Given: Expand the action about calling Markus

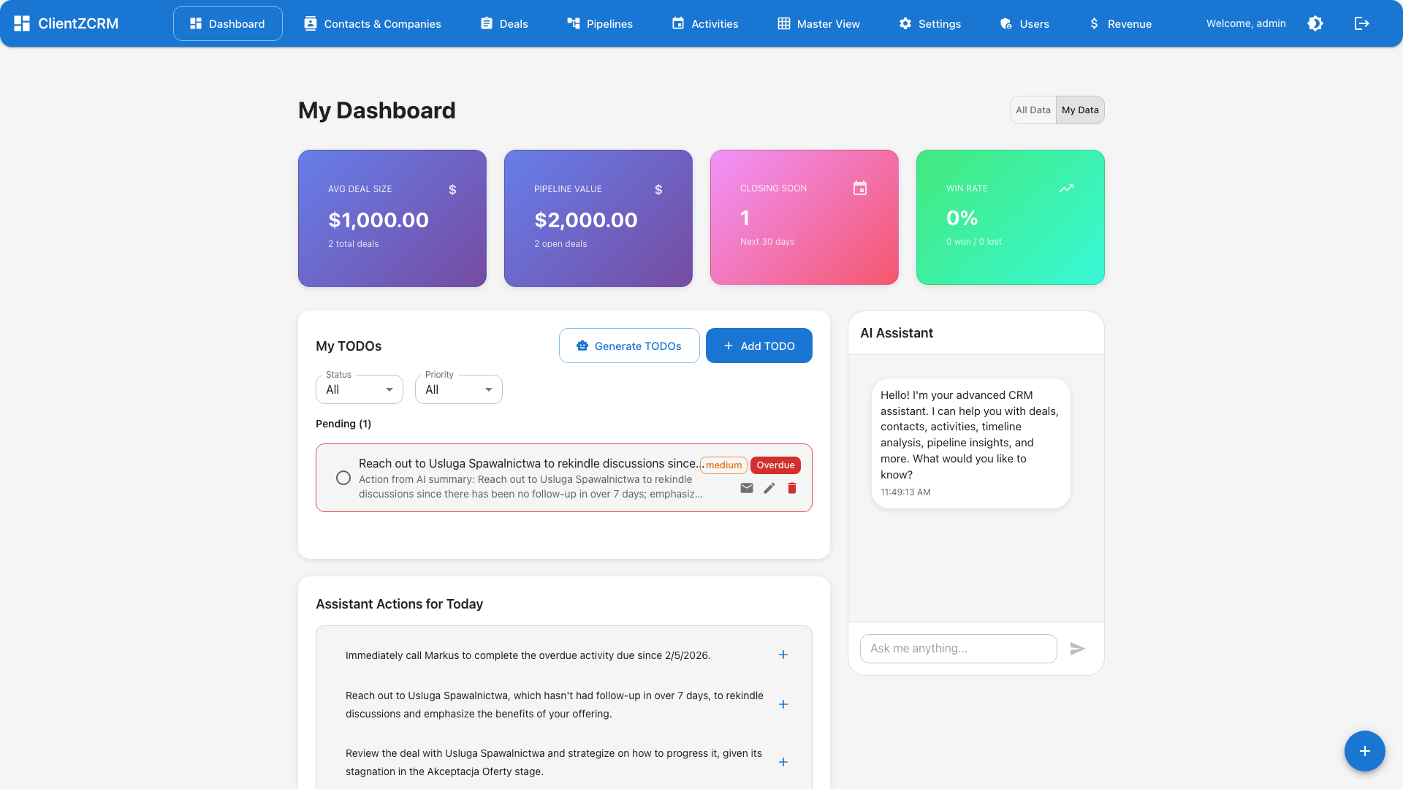Looking at the screenshot, I should coord(783,655).
